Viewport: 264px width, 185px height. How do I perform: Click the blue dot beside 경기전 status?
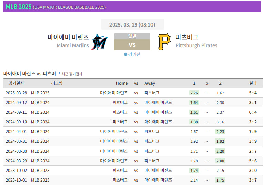pos(126,54)
